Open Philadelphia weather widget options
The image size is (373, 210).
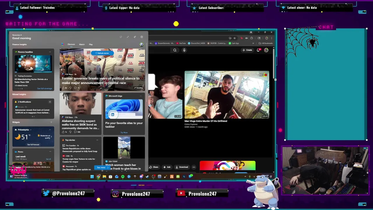coord(50,129)
